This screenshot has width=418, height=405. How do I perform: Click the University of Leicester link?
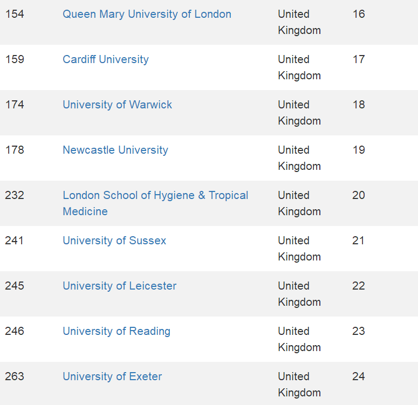[119, 286]
